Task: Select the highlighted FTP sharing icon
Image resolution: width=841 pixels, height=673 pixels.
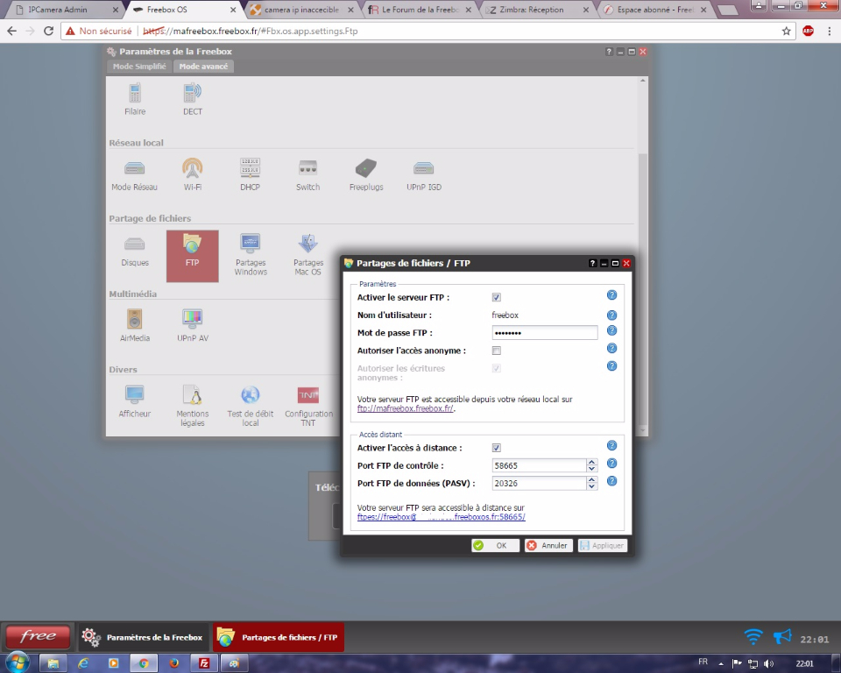Action: point(193,256)
